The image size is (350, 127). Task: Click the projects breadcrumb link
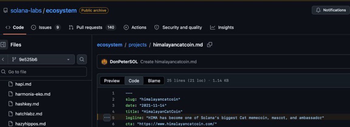[x=138, y=45]
